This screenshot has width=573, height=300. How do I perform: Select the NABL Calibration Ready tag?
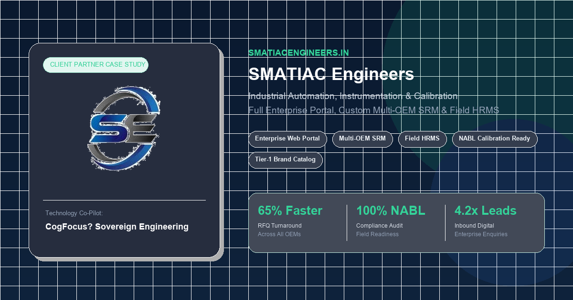click(495, 139)
